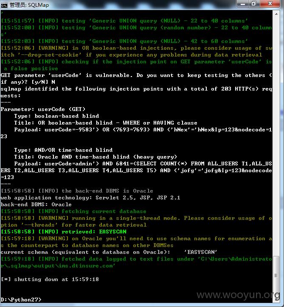
Task: Click the 'Title: OR boolean-based blind' line
Action: point(106,123)
